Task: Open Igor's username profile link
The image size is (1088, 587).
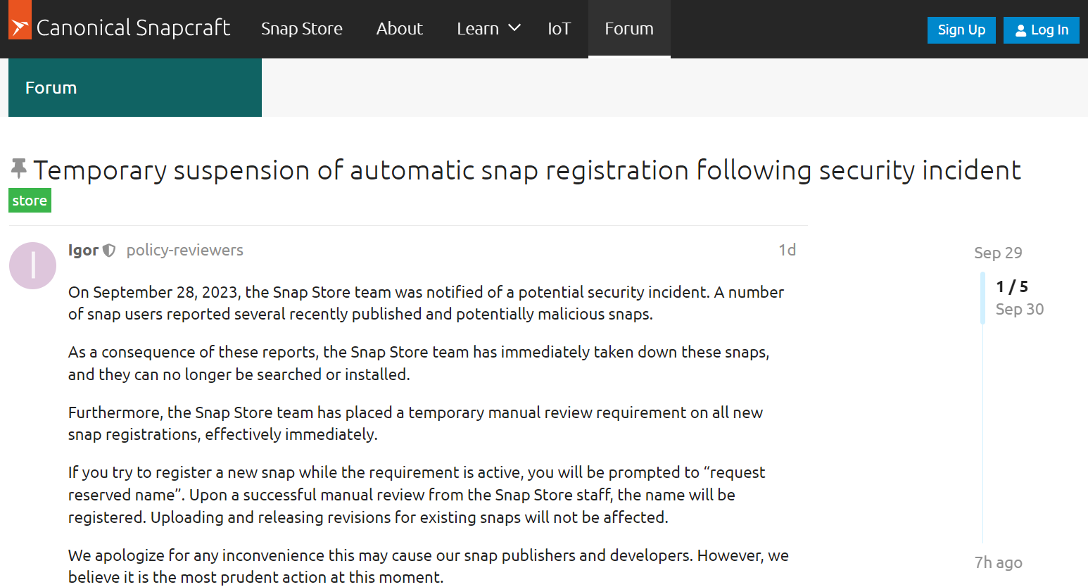Action: 83,251
